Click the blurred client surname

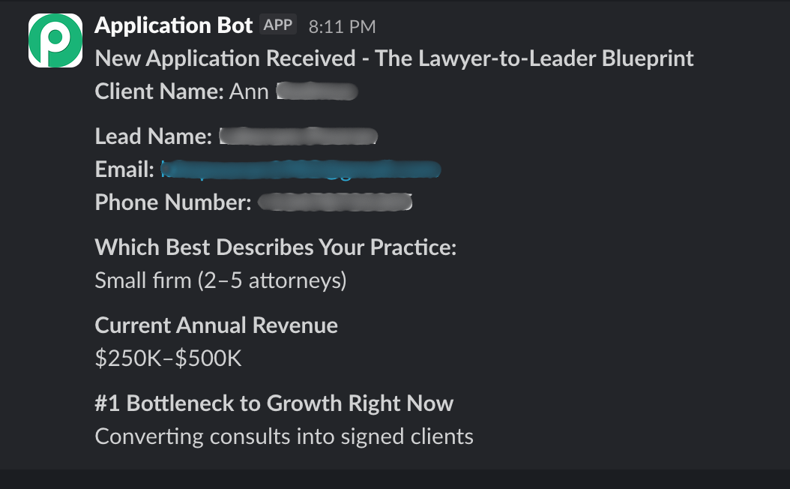[x=317, y=91]
